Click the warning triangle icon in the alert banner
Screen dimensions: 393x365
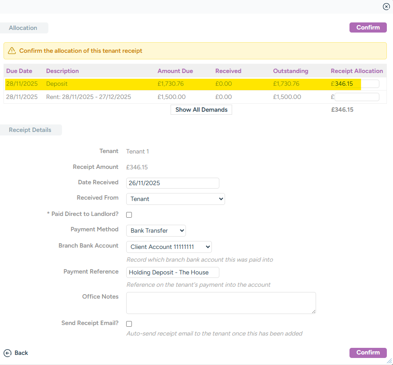(x=12, y=51)
